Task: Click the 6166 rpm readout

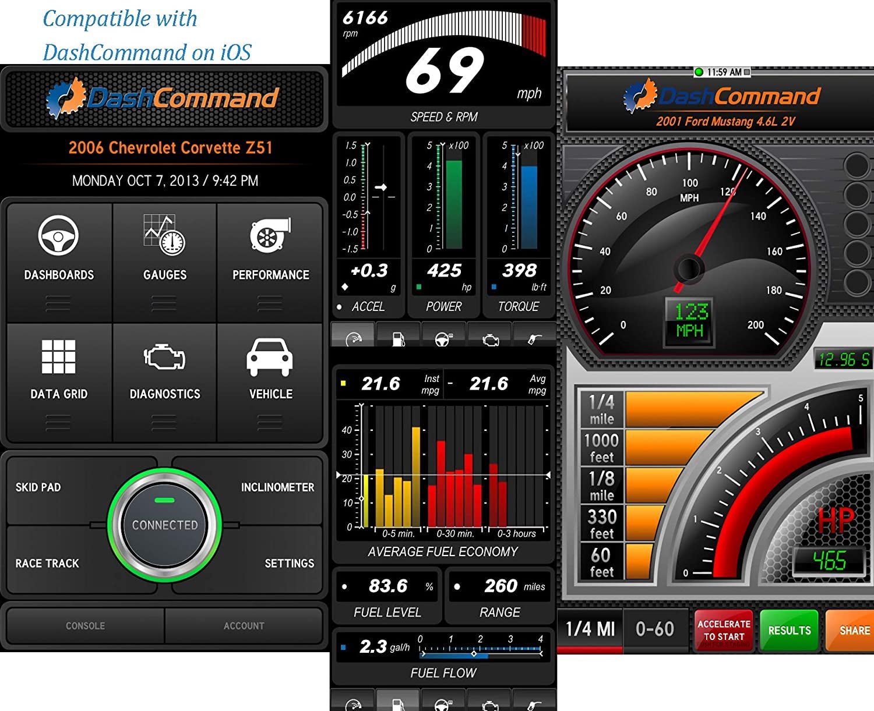Action: 365,18
